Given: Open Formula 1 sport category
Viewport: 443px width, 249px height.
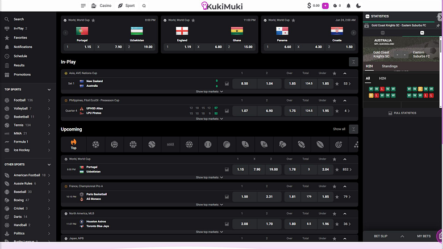Looking at the screenshot, I should point(28,142).
